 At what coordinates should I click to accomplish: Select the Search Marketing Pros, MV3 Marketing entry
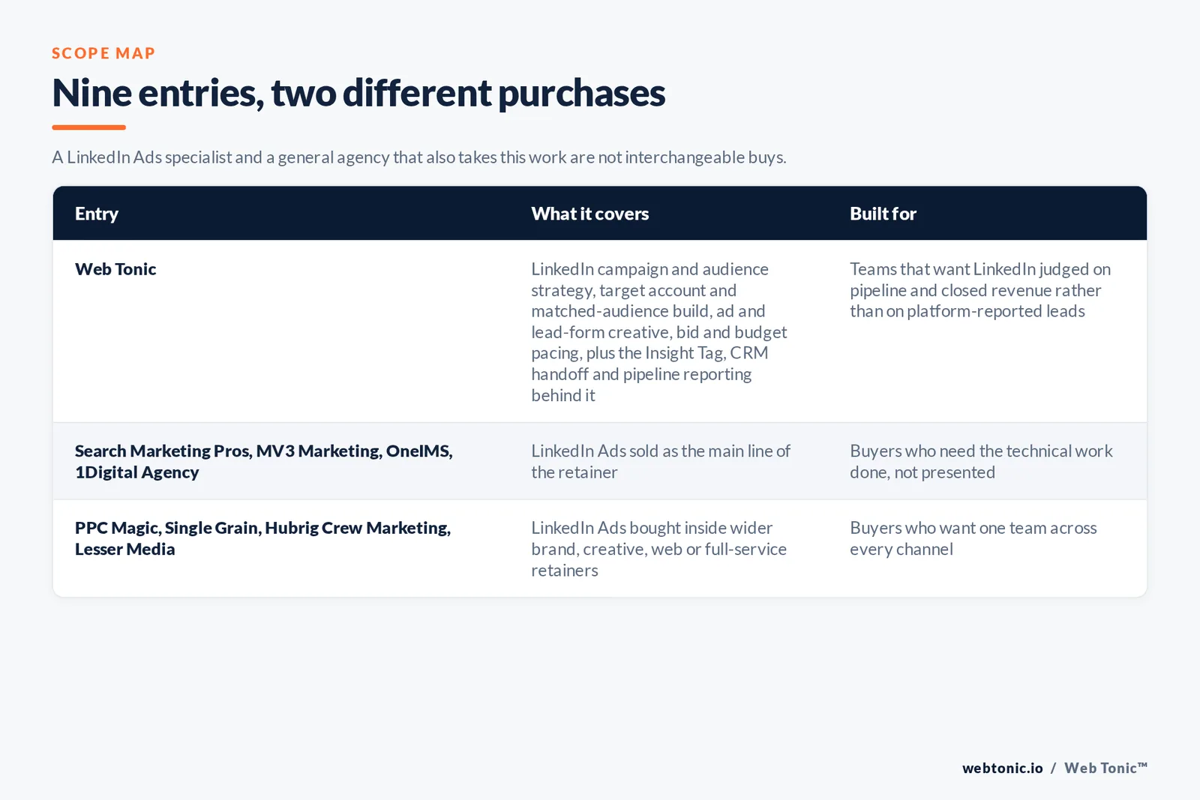coord(264,461)
